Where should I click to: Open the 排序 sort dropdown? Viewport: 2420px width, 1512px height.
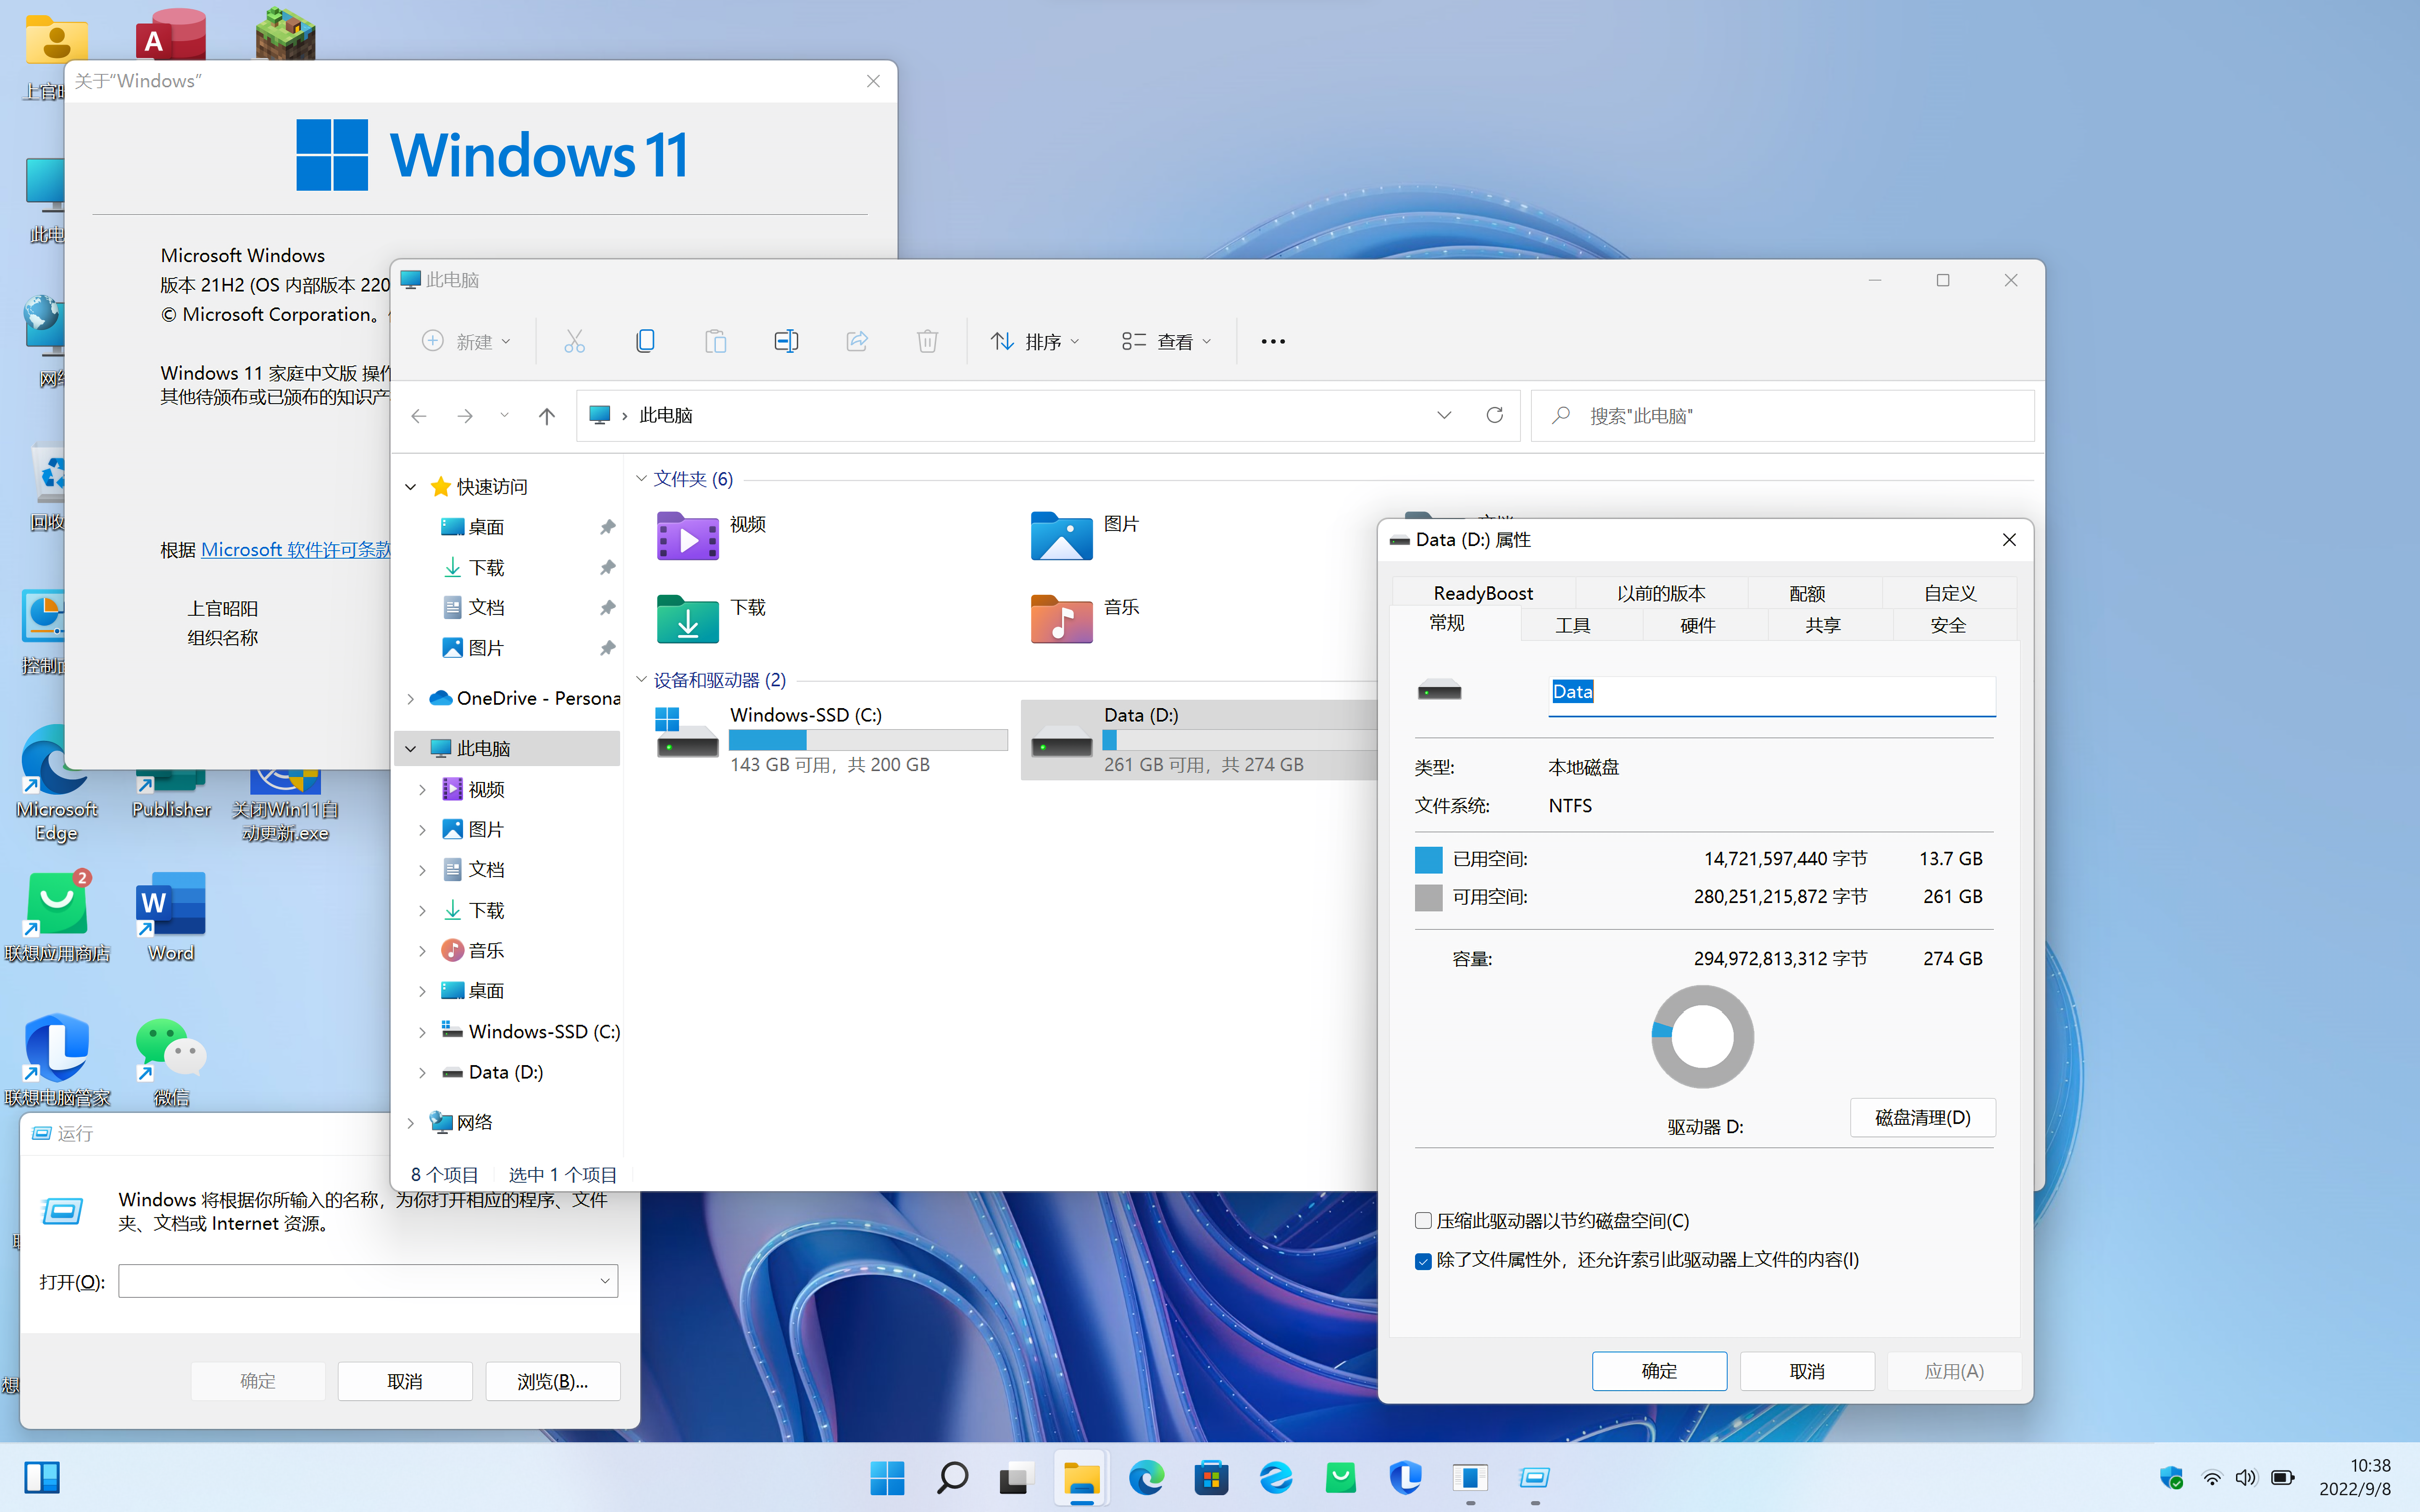click(1035, 341)
